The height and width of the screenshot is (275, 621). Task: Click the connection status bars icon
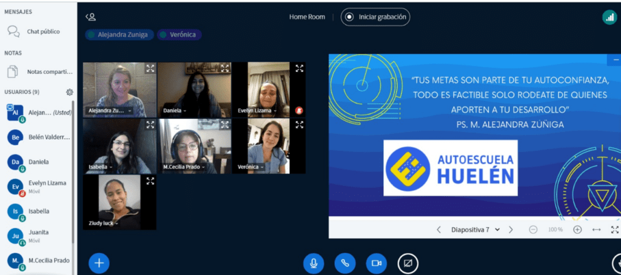point(609,18)
